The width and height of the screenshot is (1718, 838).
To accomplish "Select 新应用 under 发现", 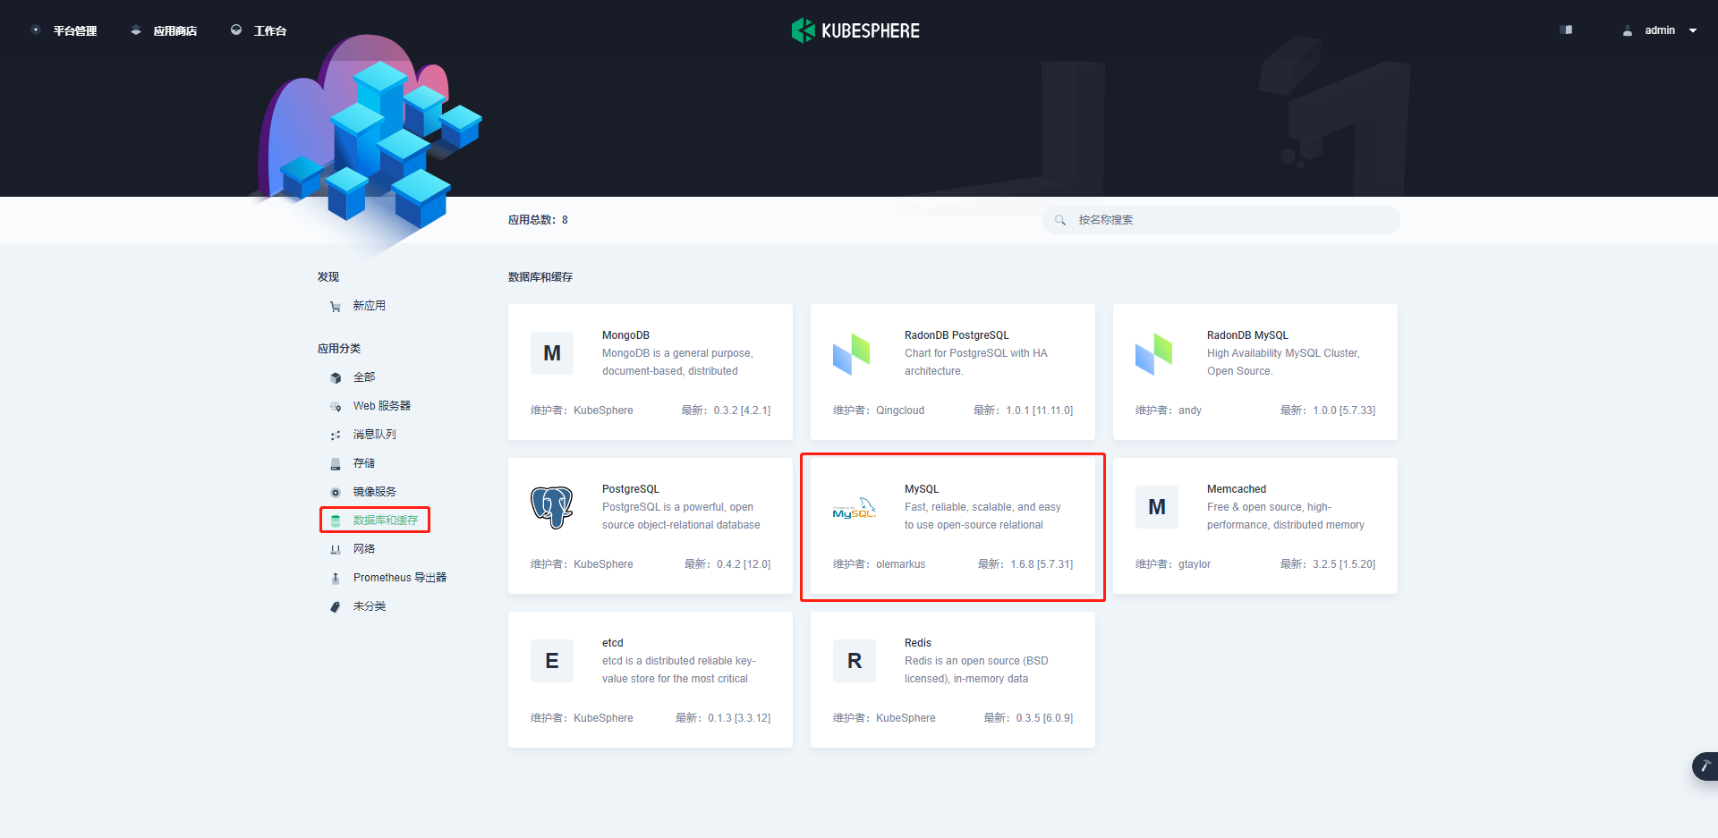I will click(x=369, y=306).
